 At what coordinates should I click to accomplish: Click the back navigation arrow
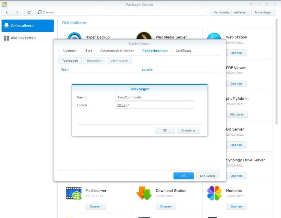[x=7, y=12]
